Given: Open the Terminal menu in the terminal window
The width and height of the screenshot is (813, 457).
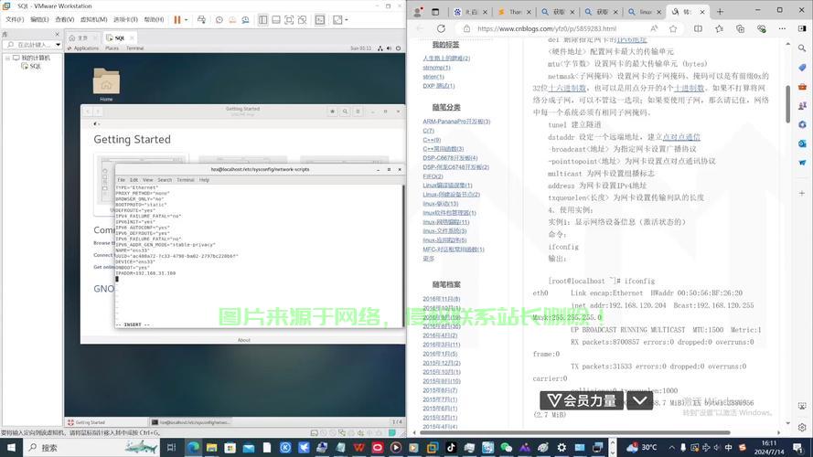Looking at the screenshot, I should tap(185, 180).
